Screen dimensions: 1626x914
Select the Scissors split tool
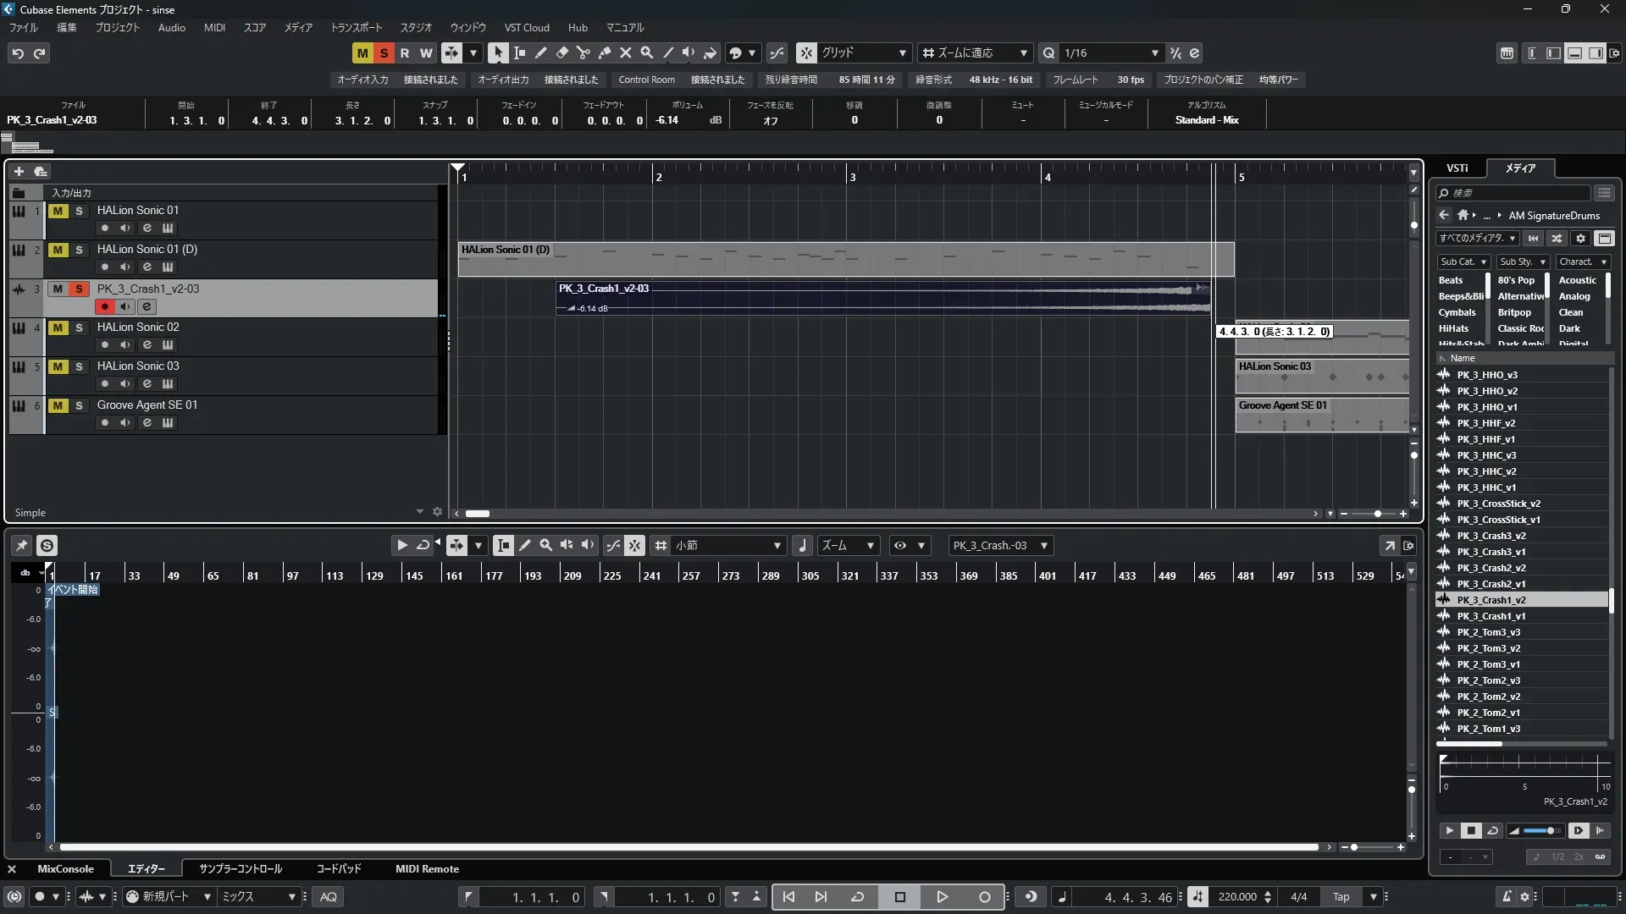point(583,52)
